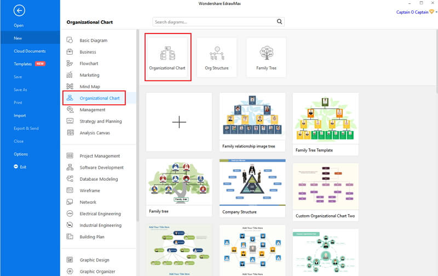This screenshot has width=438, height=276.
Task: Create a blank drawing with the plus thumbnail
Action: pyautogui.click(x=179, y=122)
